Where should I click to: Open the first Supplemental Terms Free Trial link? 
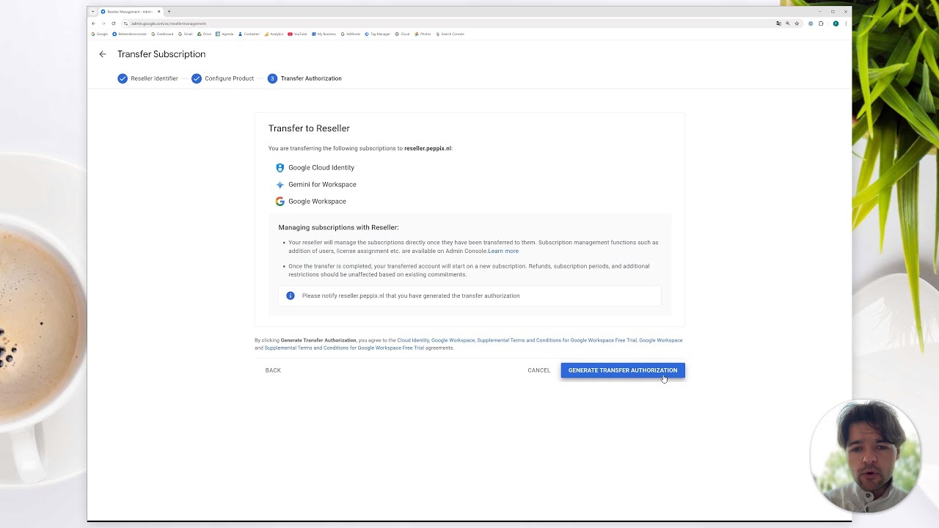557,340
